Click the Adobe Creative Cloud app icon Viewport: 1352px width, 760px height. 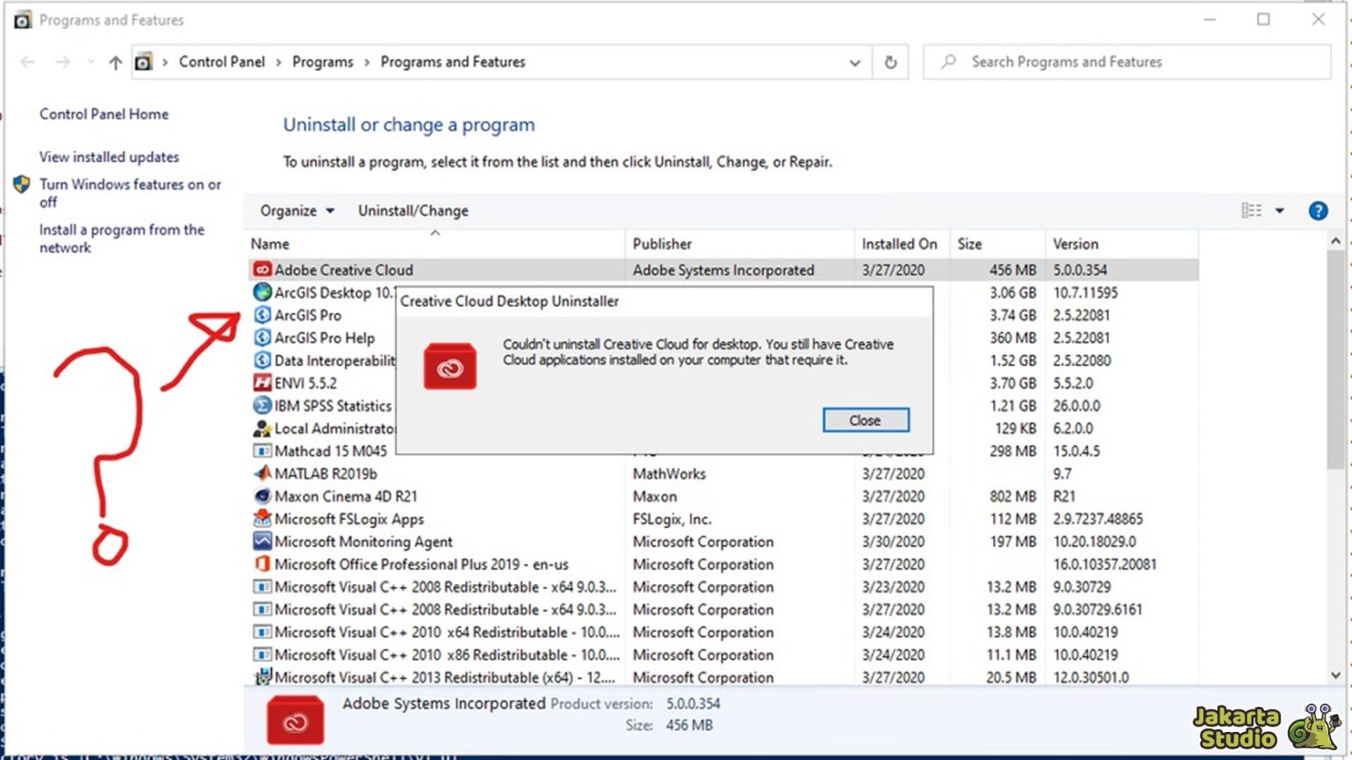262,270
